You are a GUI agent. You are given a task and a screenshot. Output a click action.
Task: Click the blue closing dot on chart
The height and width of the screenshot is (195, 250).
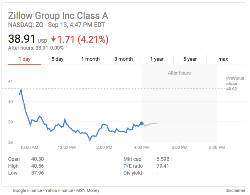142,123
